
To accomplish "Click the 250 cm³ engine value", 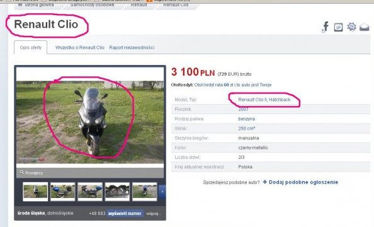I will (247, 129).
